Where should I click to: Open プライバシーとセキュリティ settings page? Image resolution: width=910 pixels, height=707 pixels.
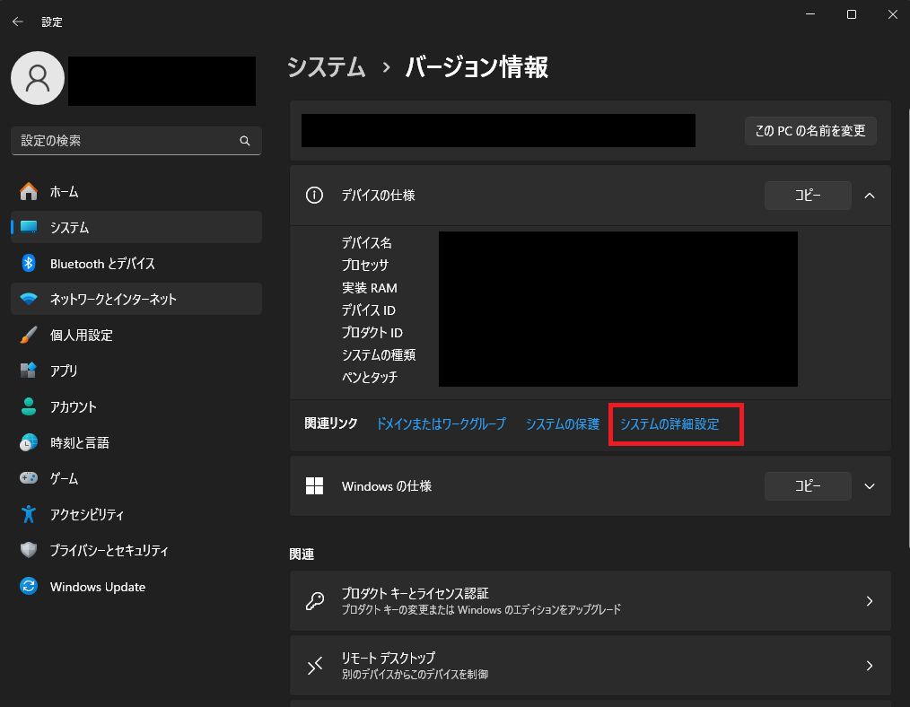tap(136, 550)
